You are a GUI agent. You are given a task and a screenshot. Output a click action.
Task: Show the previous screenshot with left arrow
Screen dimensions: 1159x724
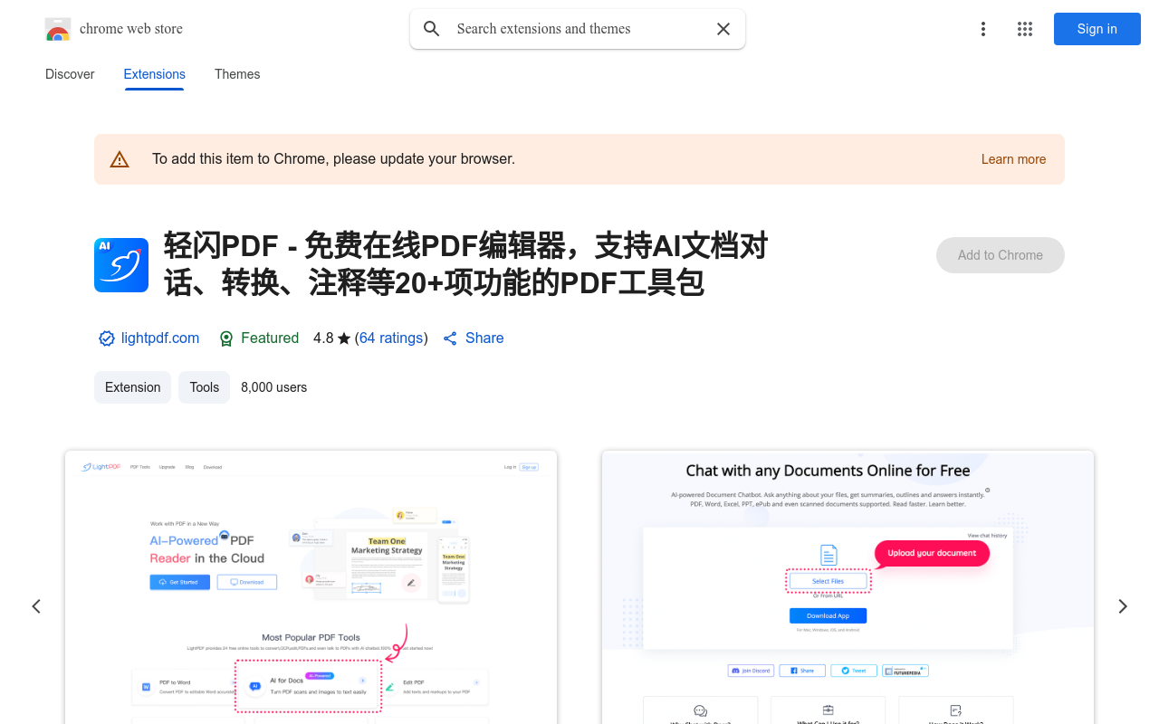[x=36, y=606]
